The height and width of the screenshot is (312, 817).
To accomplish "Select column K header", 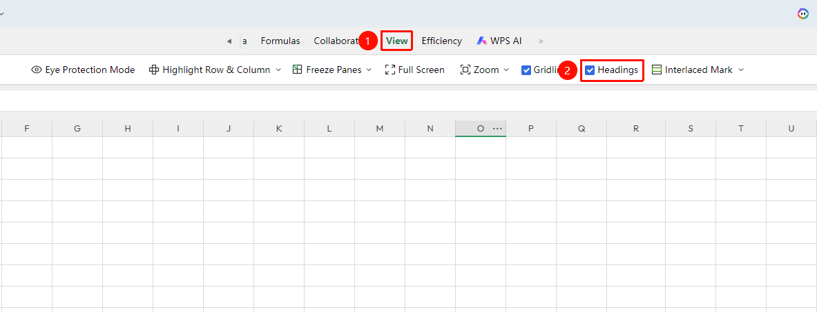I will (279, 128).
